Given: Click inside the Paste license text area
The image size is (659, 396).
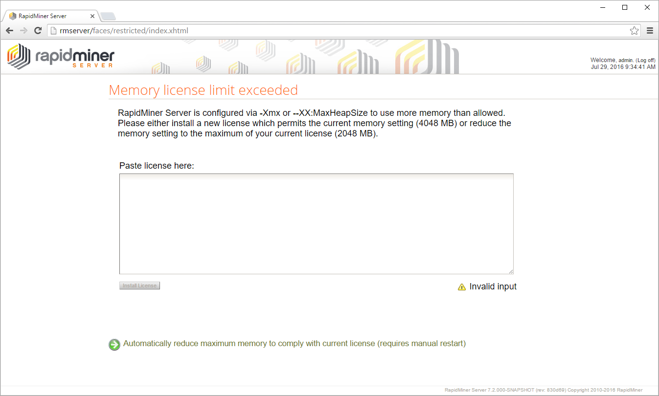Looking at the screenshot, I should click(316, 223).
